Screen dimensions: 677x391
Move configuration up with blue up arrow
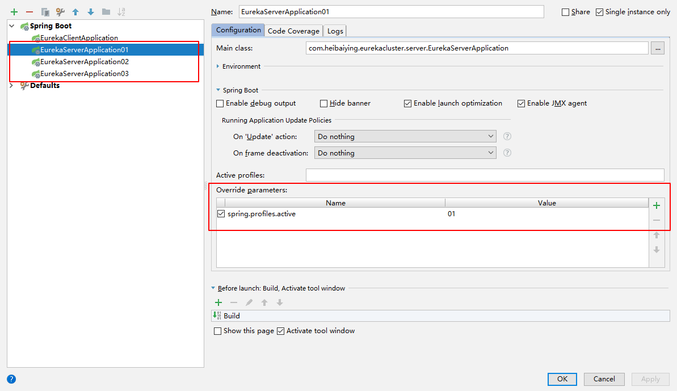tap(75, 12)
